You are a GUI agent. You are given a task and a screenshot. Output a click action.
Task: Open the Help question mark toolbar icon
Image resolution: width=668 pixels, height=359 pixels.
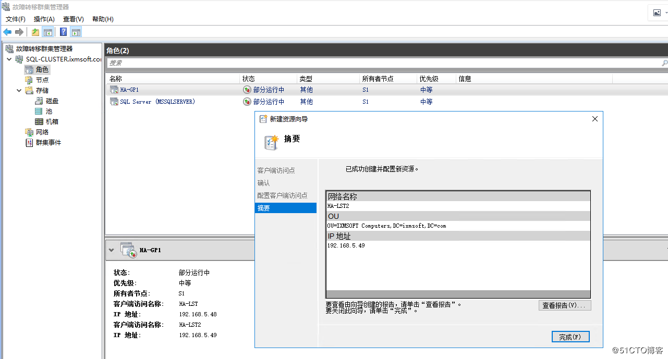tap(63, 31)
